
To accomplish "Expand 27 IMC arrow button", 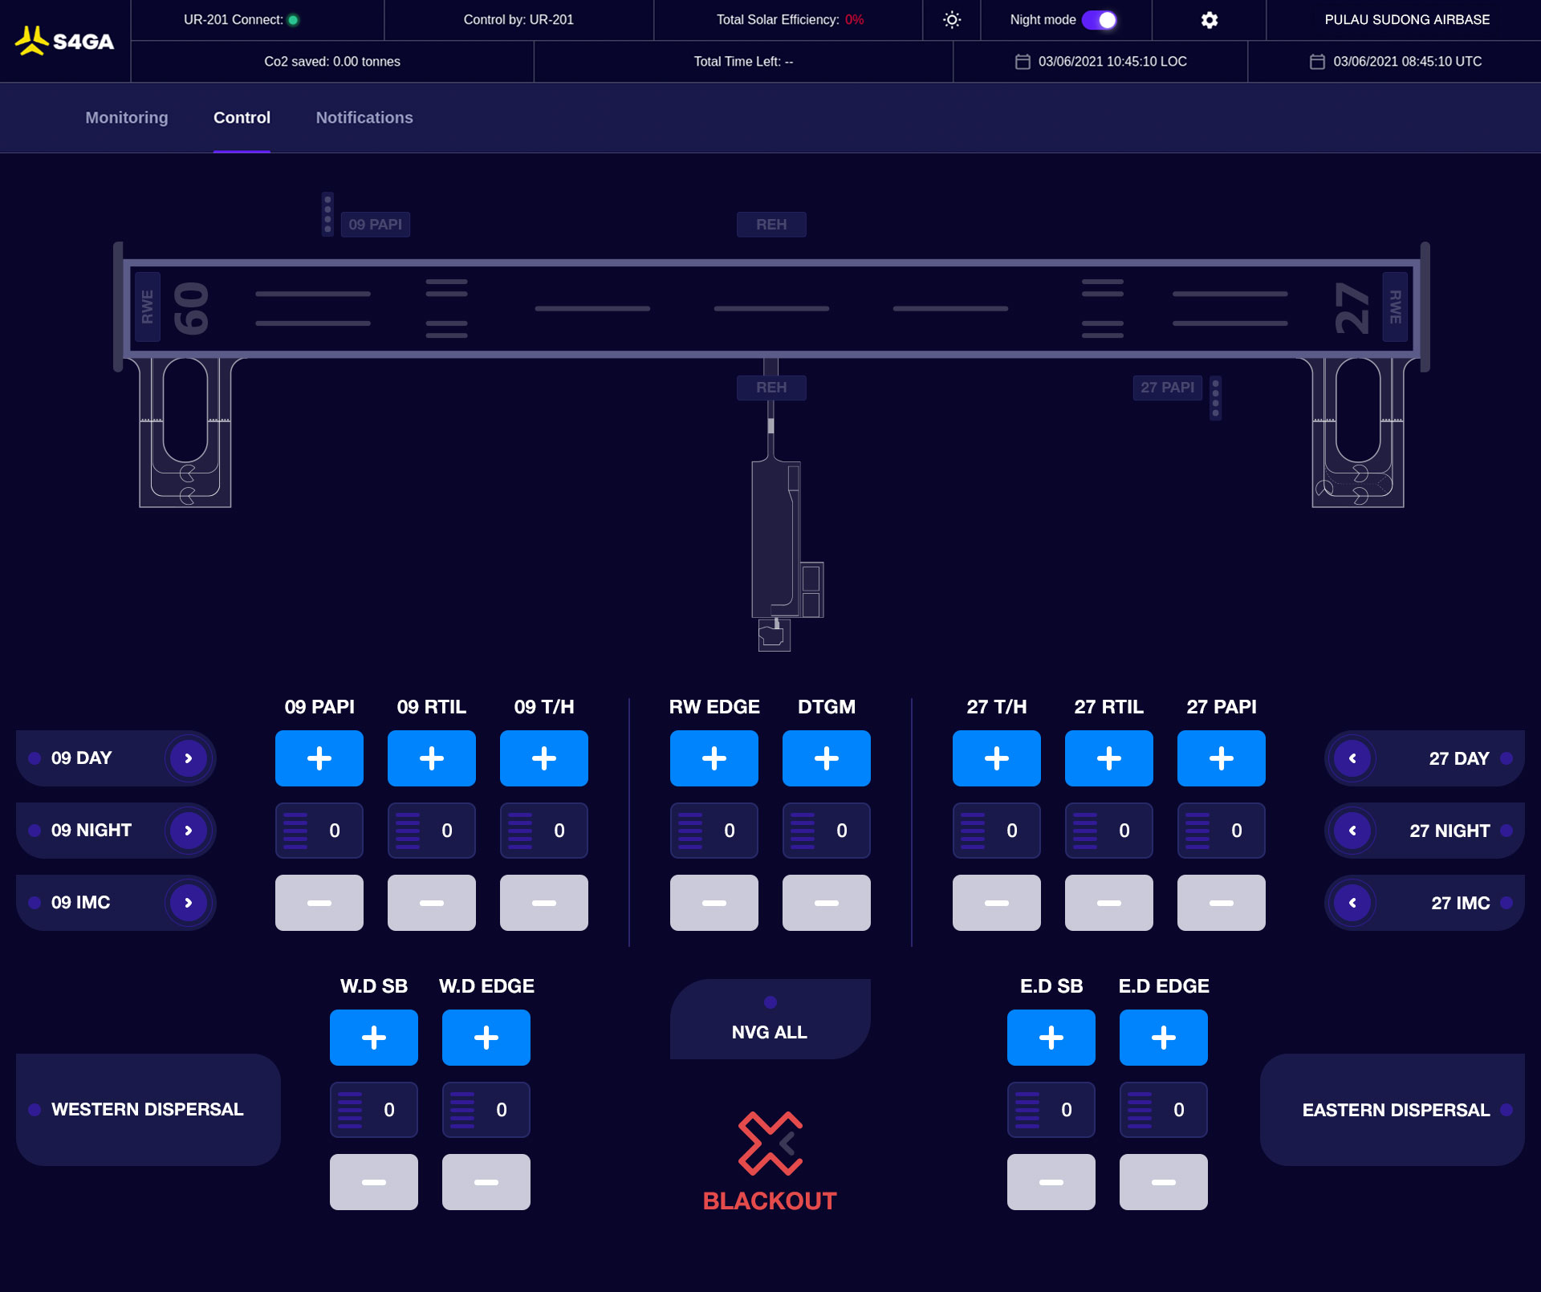I will (x=1352, y=903).
